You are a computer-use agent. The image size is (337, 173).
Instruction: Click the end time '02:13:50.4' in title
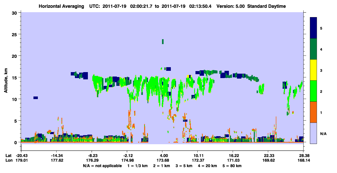pyautogui.click(x=200, y=6)
